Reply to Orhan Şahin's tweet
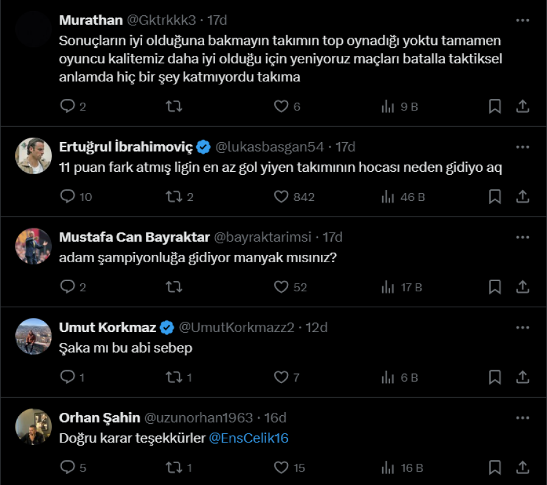Screen dimensions: 547x485 67,468
